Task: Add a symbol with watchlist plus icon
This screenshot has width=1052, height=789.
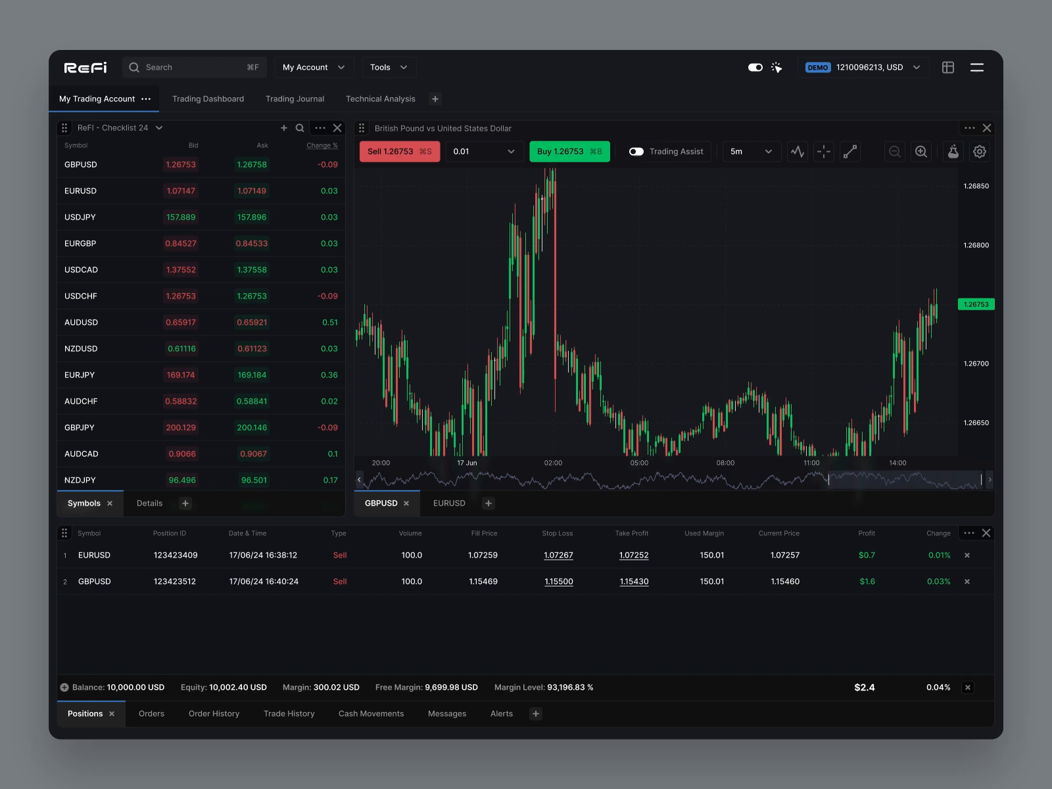Action: (x=284, y=128)
